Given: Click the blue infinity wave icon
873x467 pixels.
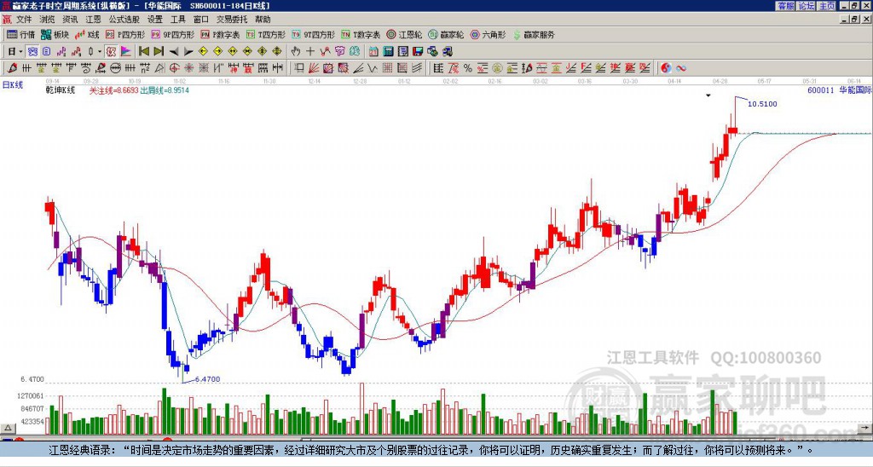Looking at the screenshot, I should (x=681, y=68).
